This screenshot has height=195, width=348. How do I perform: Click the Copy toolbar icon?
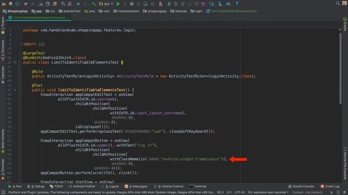coord(48,4)
